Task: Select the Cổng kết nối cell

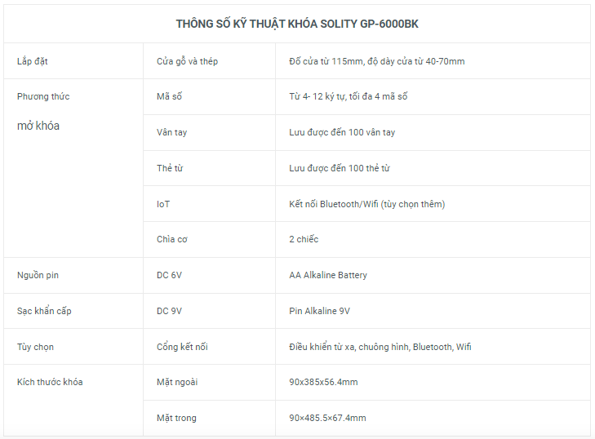Action: 182,347
